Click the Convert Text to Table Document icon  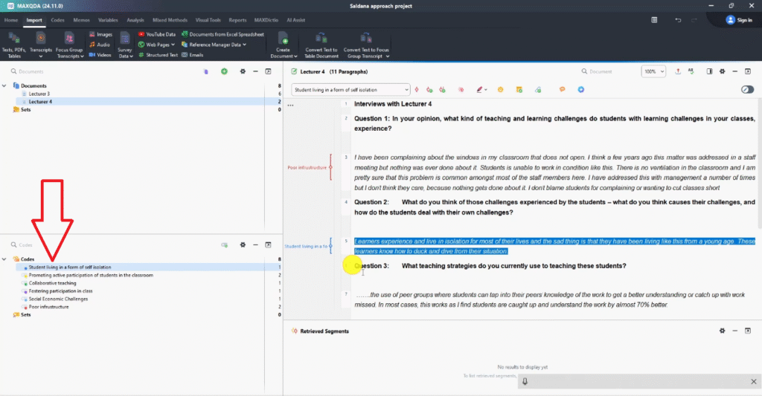pos(321,38)
